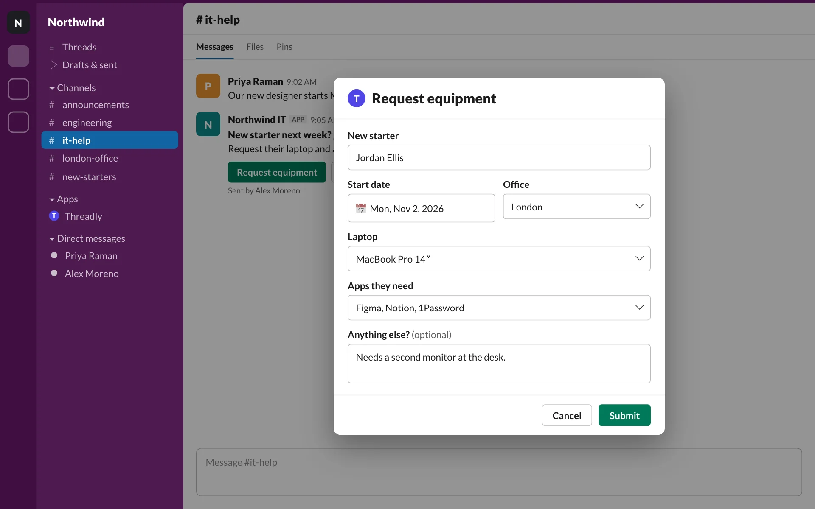Switch to the Messages tab

214,47
